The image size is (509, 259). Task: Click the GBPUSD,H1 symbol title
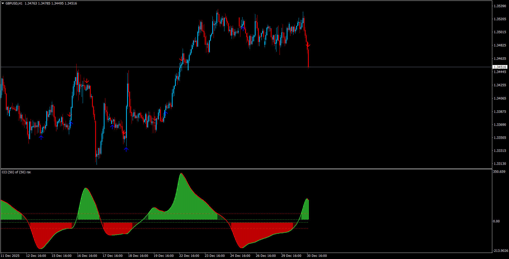(14, 3)
